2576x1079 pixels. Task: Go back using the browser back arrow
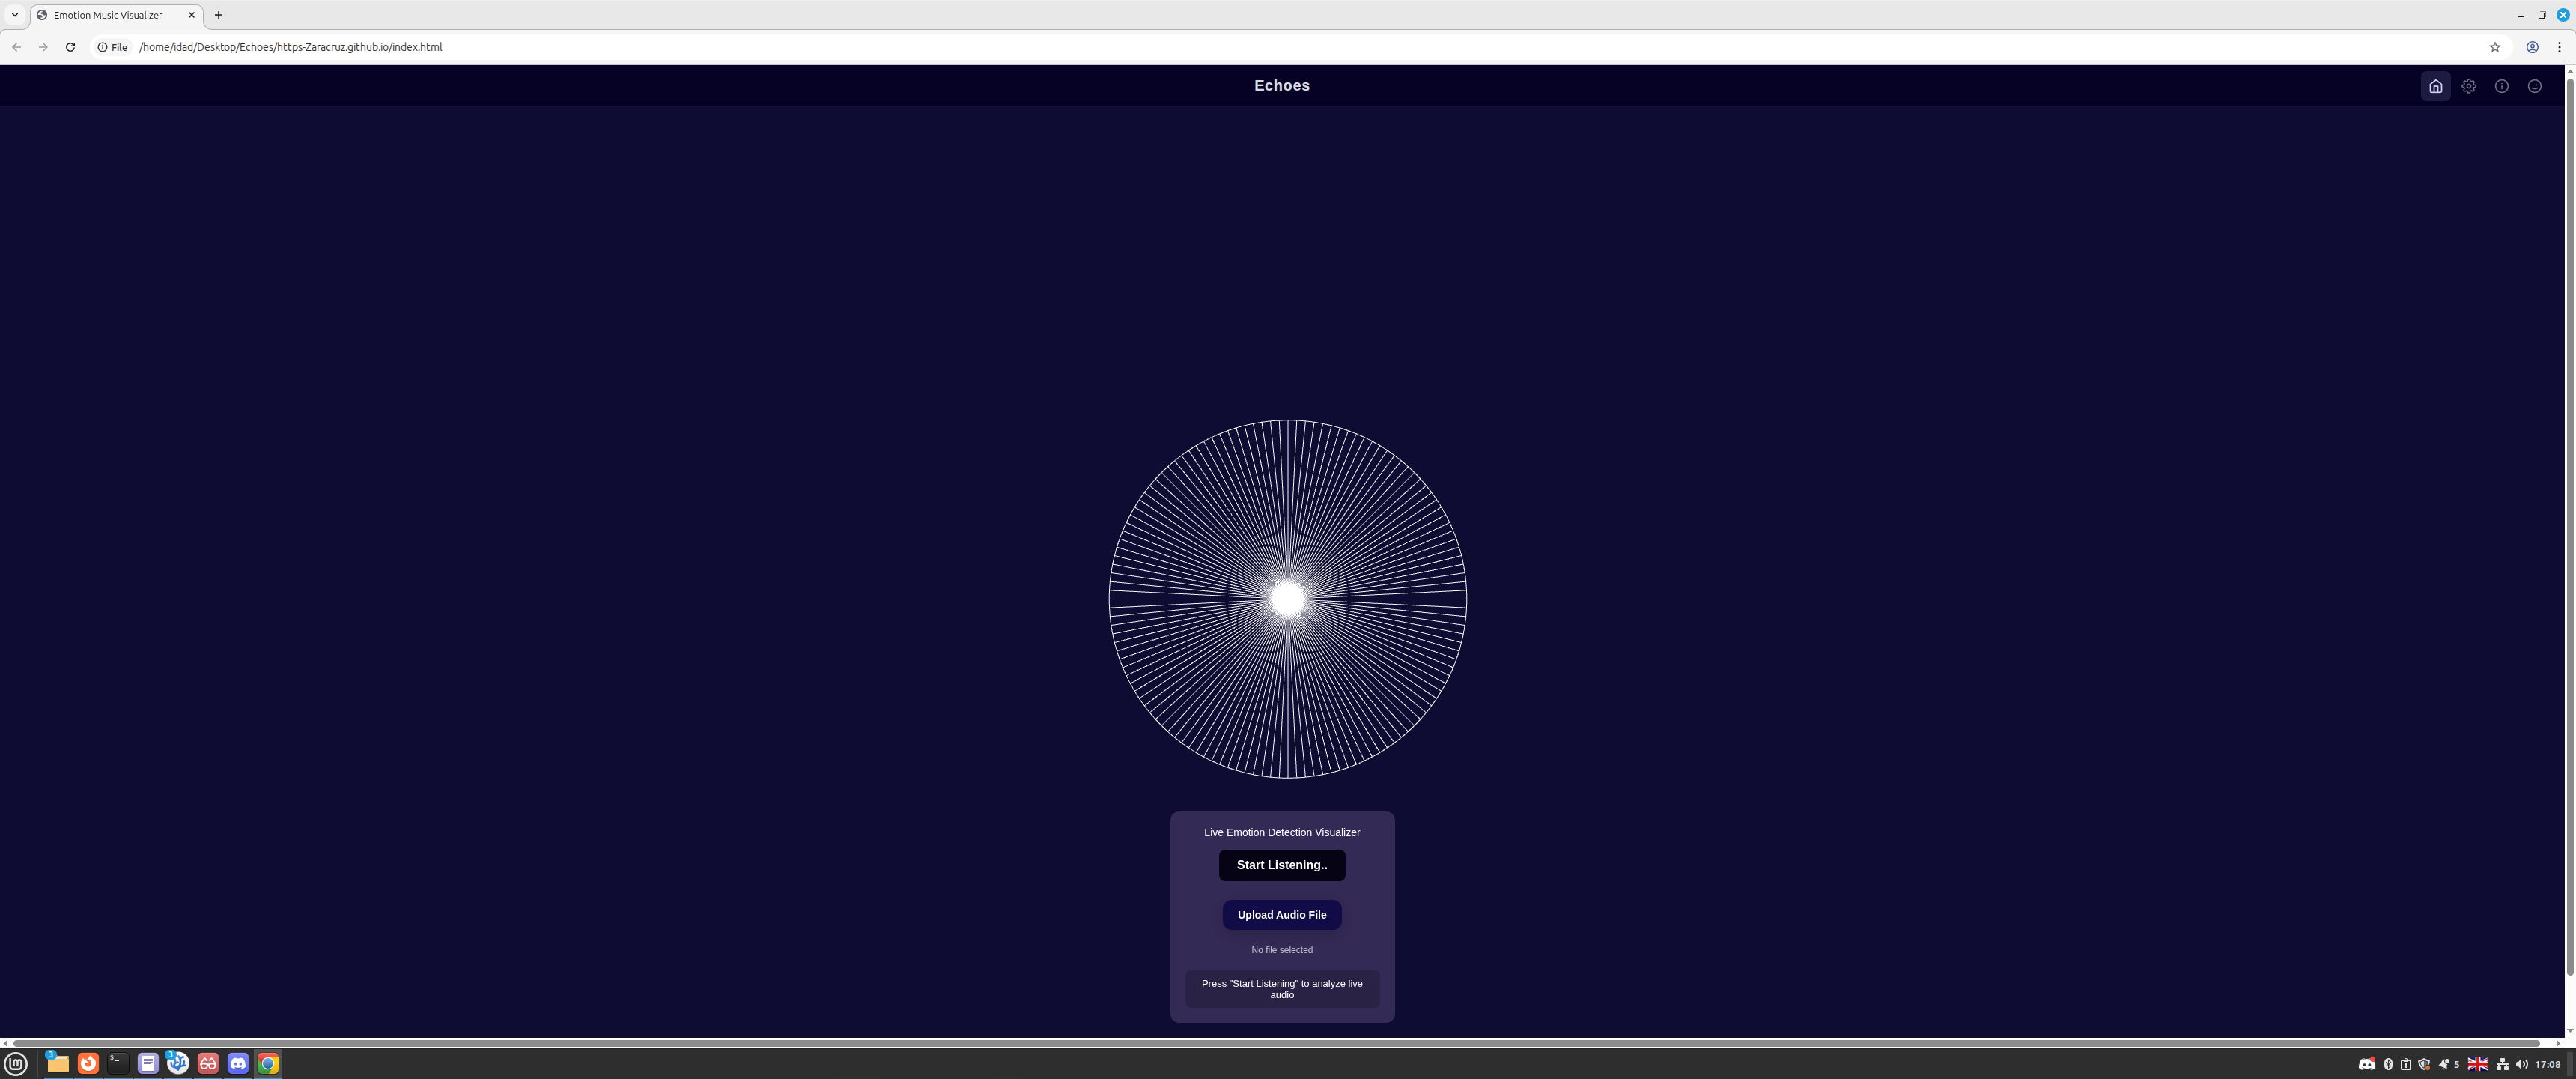tap(17, 46)
